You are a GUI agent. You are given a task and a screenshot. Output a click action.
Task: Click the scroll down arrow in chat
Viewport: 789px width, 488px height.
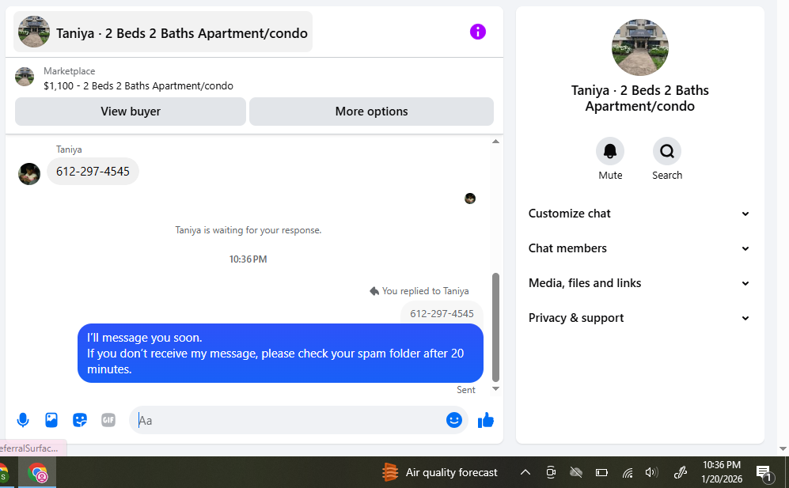(495, 388)
